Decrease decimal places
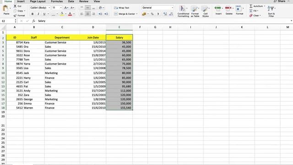Screen dimensions: 293x165 tap(171, 14)
